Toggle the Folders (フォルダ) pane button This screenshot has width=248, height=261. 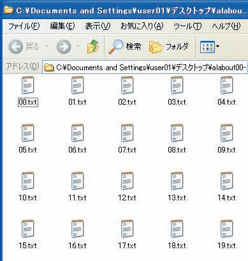pyautogui.click(x=169, y=47)
